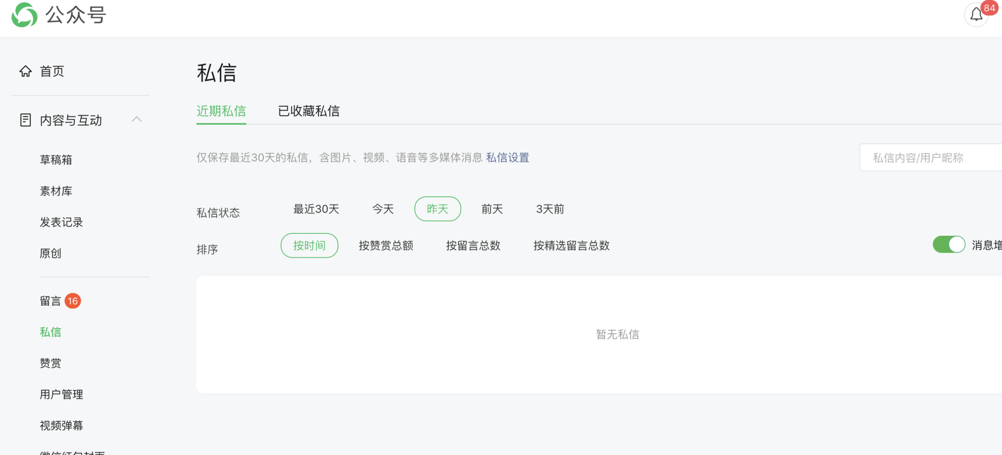Toggle the 消息 switch off
Image resolution: width=1002 pixels, height=455 pixels.
pos(949,244)
